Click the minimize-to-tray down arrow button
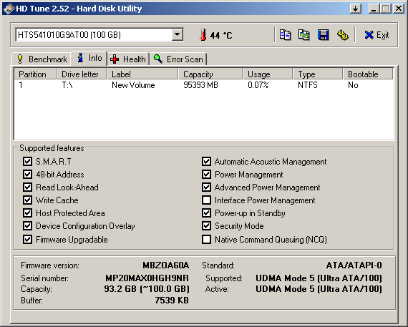 point(356,9)
